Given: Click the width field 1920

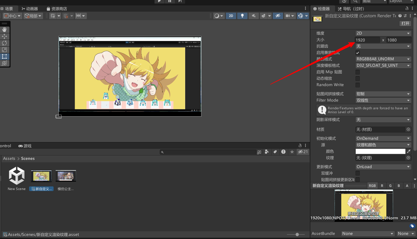Looking at the screenshot, I should point(368,40).
